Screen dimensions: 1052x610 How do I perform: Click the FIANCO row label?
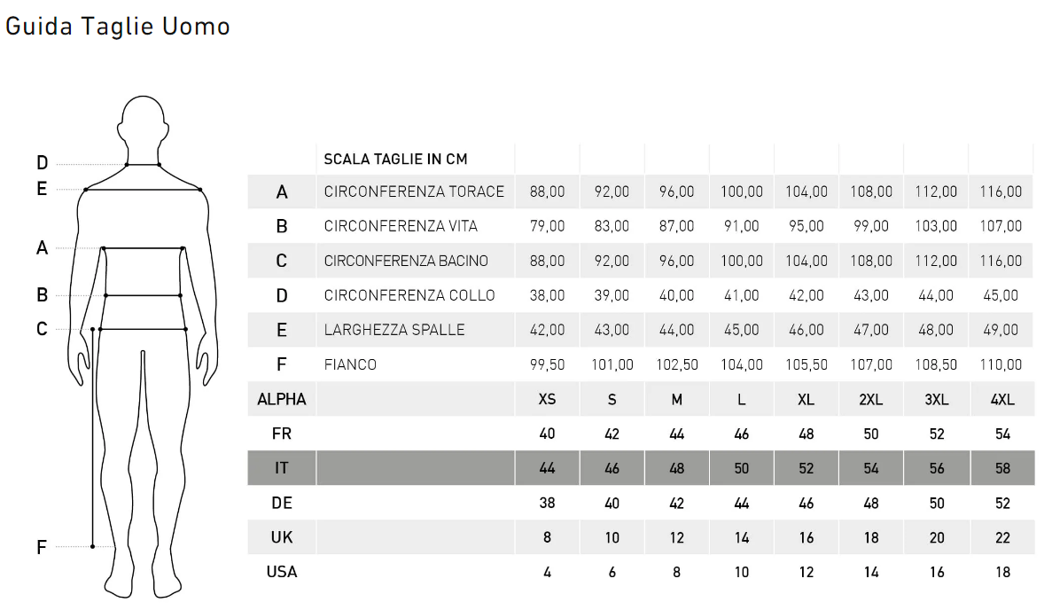pos(350,364)
